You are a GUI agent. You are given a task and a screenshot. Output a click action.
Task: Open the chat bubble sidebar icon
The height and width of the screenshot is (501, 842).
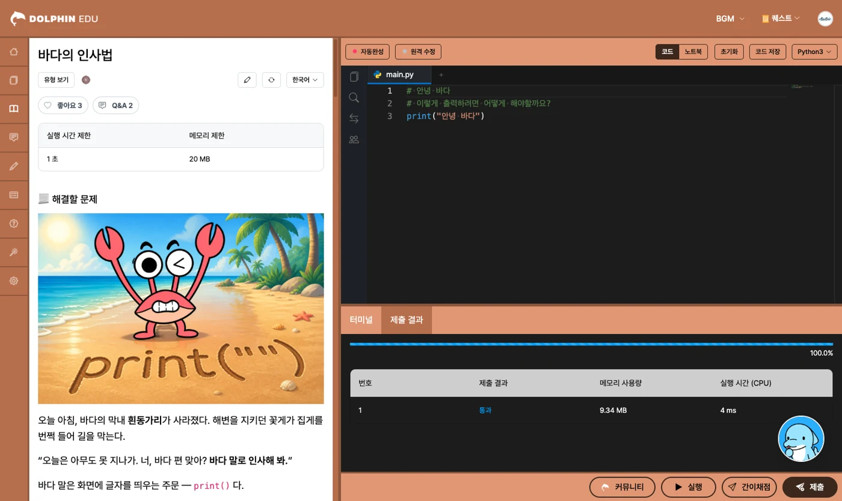tap(14, 138)
